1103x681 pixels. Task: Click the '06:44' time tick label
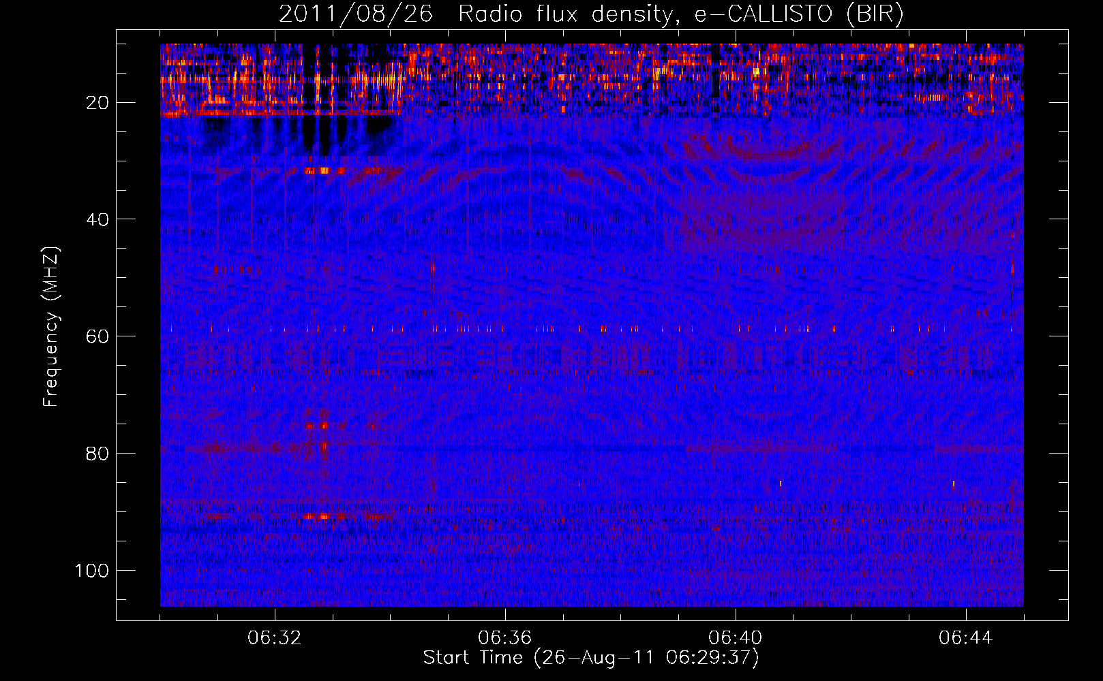coord(966,638)
